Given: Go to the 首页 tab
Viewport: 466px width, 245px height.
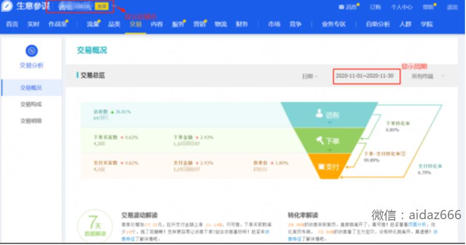Looking at the screenshot, I should click(12, 24).
